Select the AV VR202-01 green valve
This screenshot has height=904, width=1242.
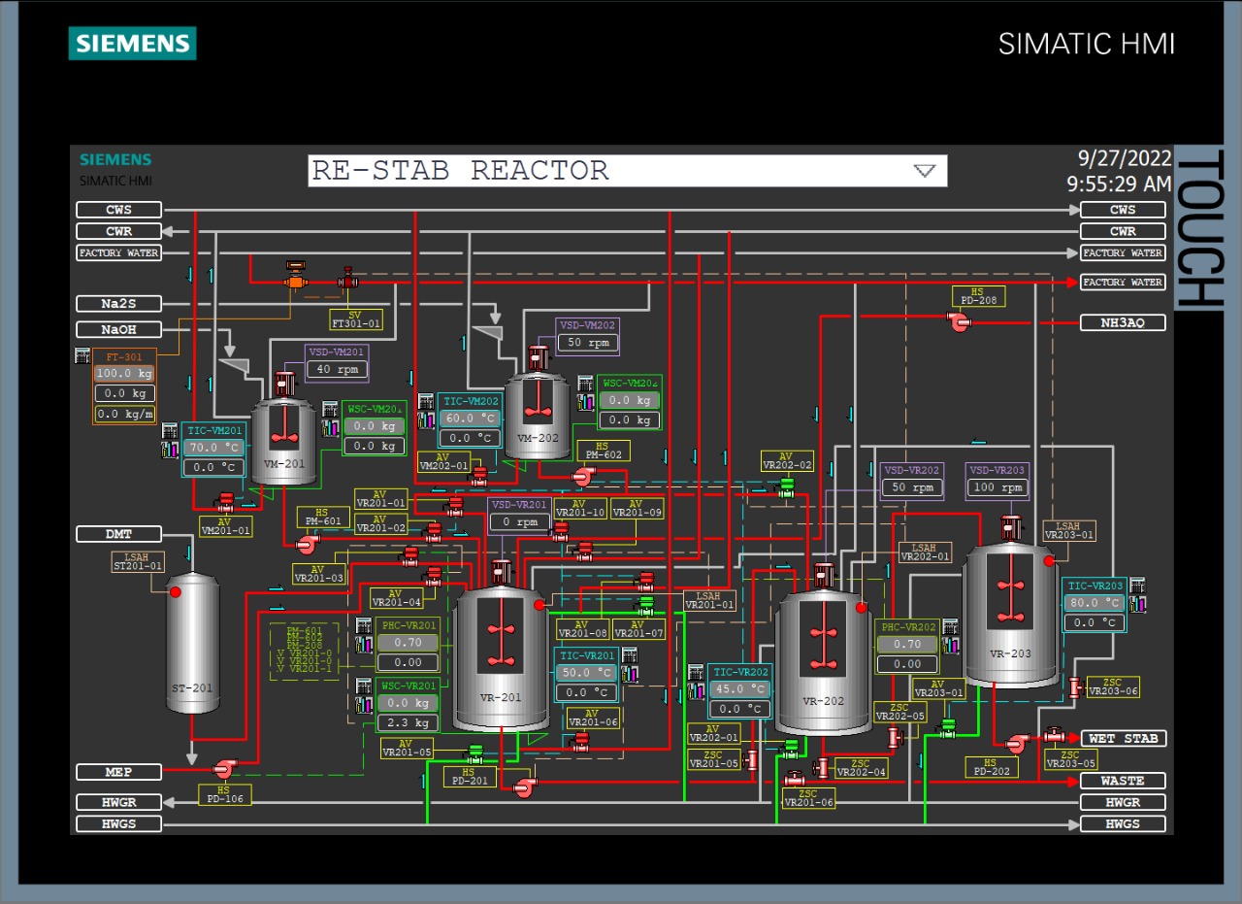[791, 748]
